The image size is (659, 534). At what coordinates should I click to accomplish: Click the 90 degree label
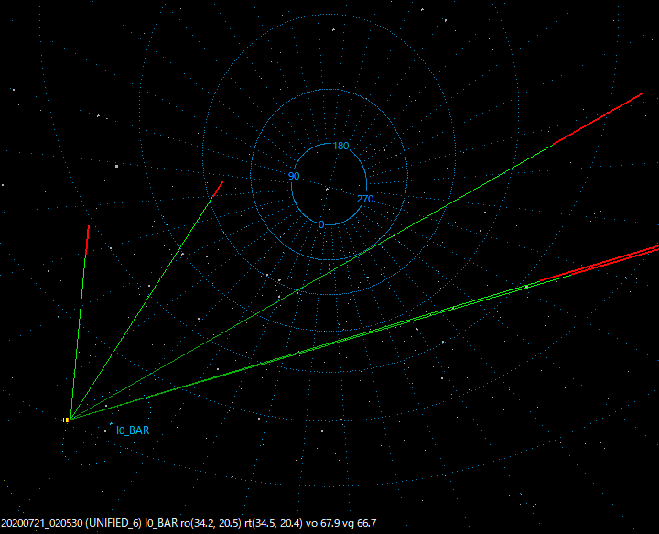[294, 176]
